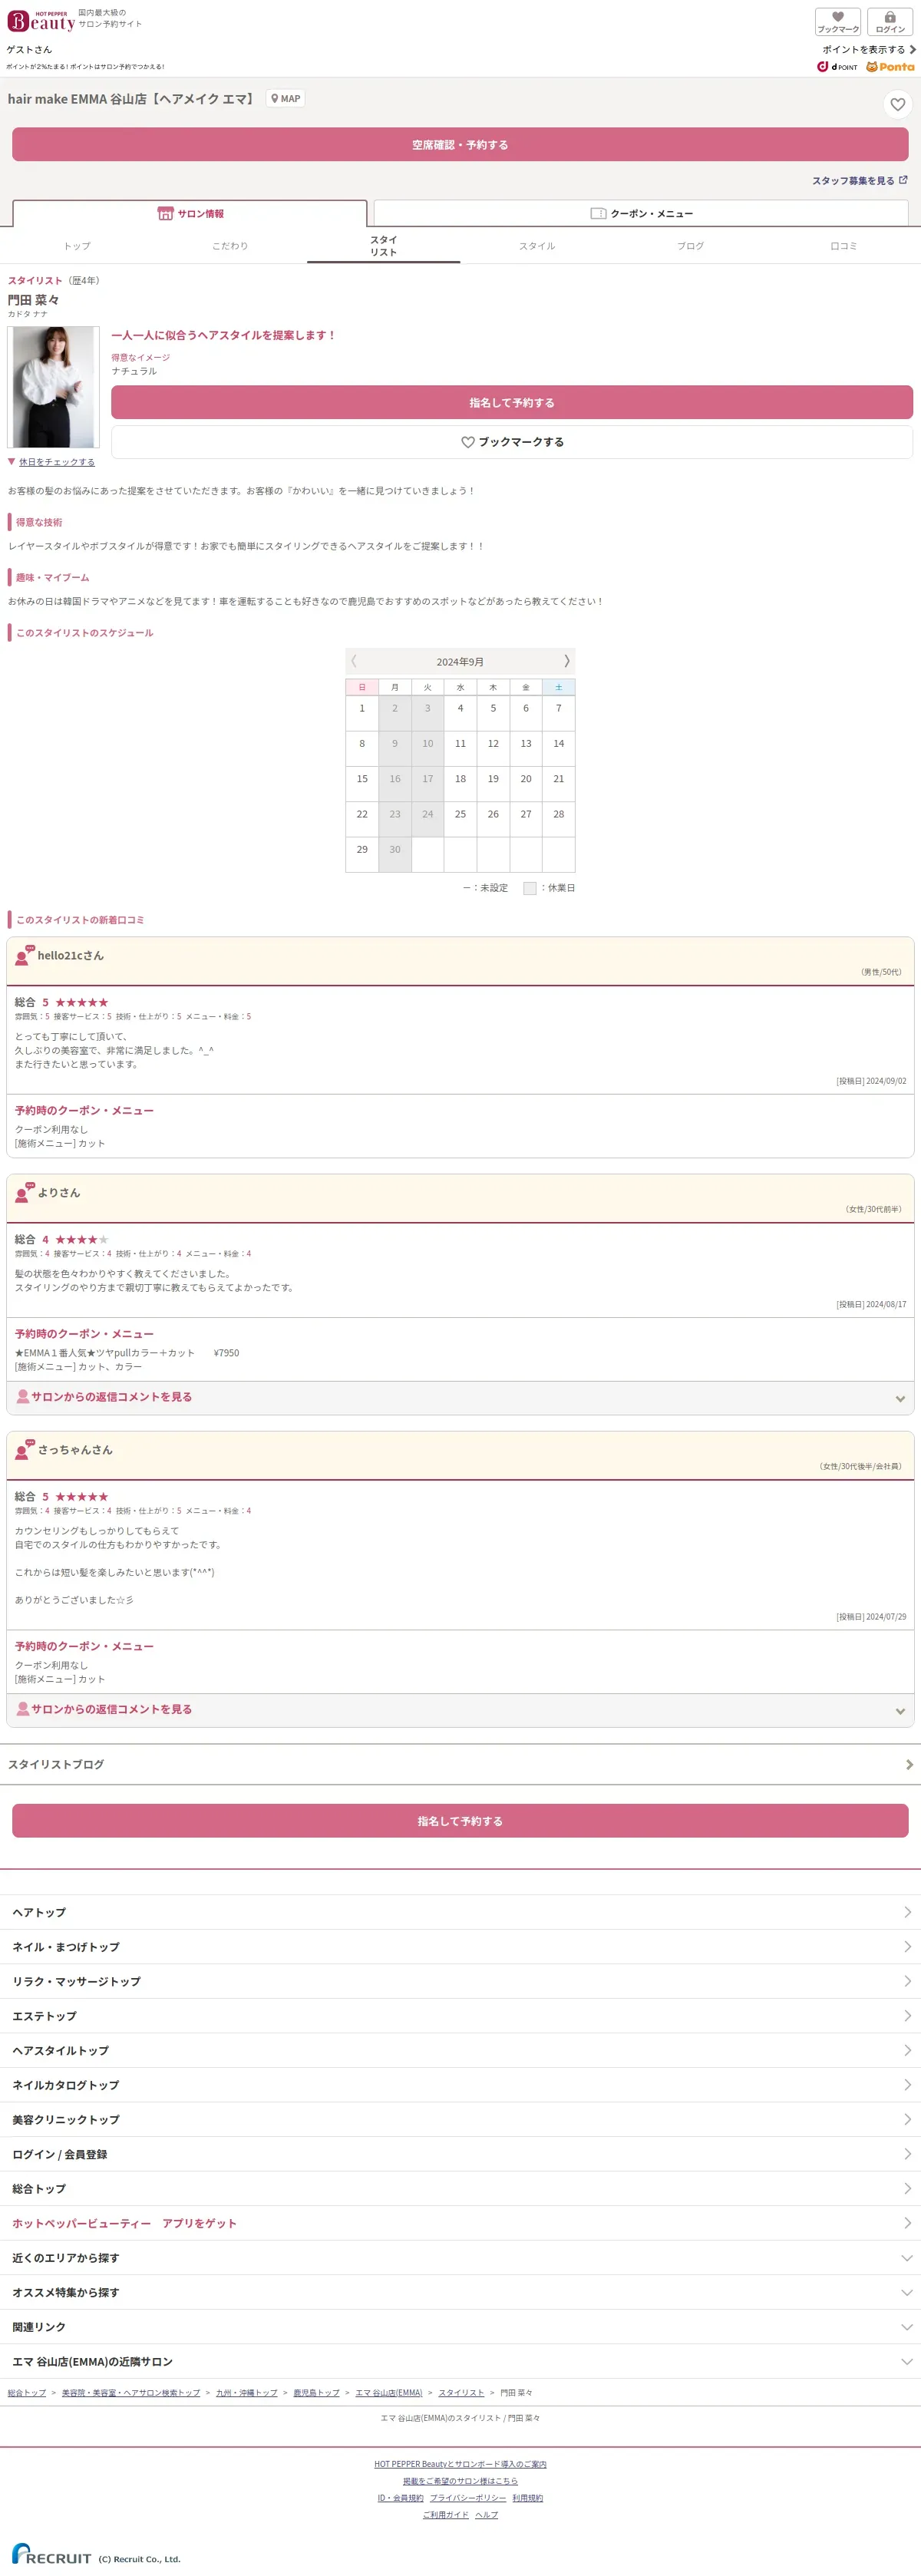Click upper 指名して予約する button

[x=512, y=402]
